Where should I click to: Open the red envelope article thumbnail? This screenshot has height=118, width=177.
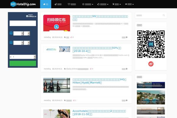[57, 23]
